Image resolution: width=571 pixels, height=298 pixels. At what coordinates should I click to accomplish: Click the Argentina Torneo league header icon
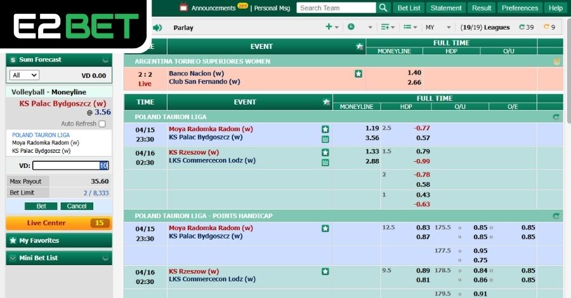tap(556, 62)
